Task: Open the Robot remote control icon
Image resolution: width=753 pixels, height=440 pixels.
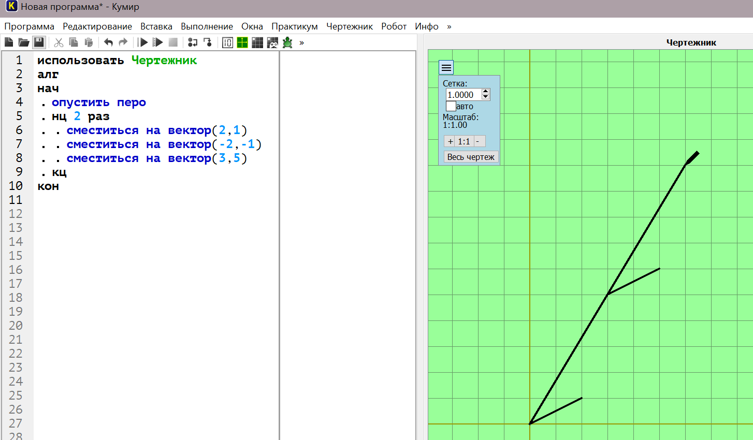Action: point(272,42)
